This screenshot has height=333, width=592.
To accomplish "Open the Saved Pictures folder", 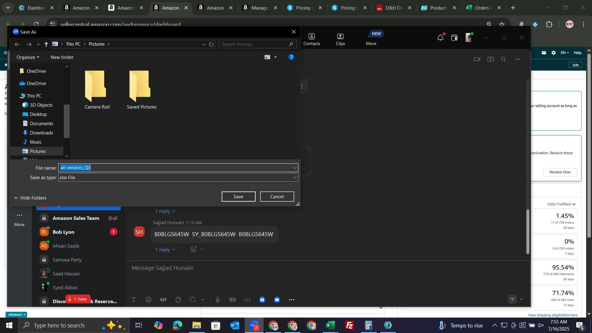I will [142, 90].
